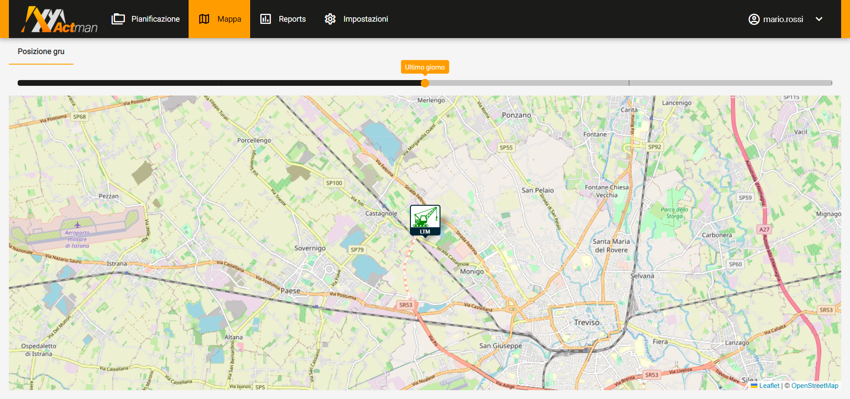
Task: Click the Pezzan label on map
Action: pos(108,196)
